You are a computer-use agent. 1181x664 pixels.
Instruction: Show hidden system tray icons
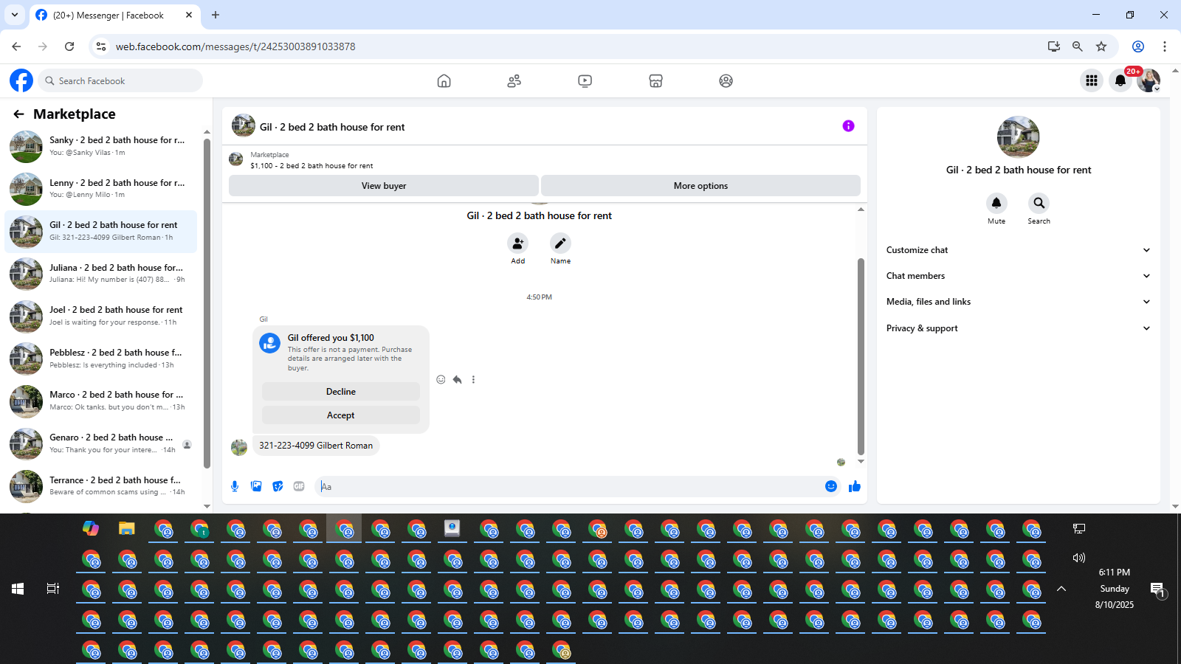click(x=1061, y=589)
